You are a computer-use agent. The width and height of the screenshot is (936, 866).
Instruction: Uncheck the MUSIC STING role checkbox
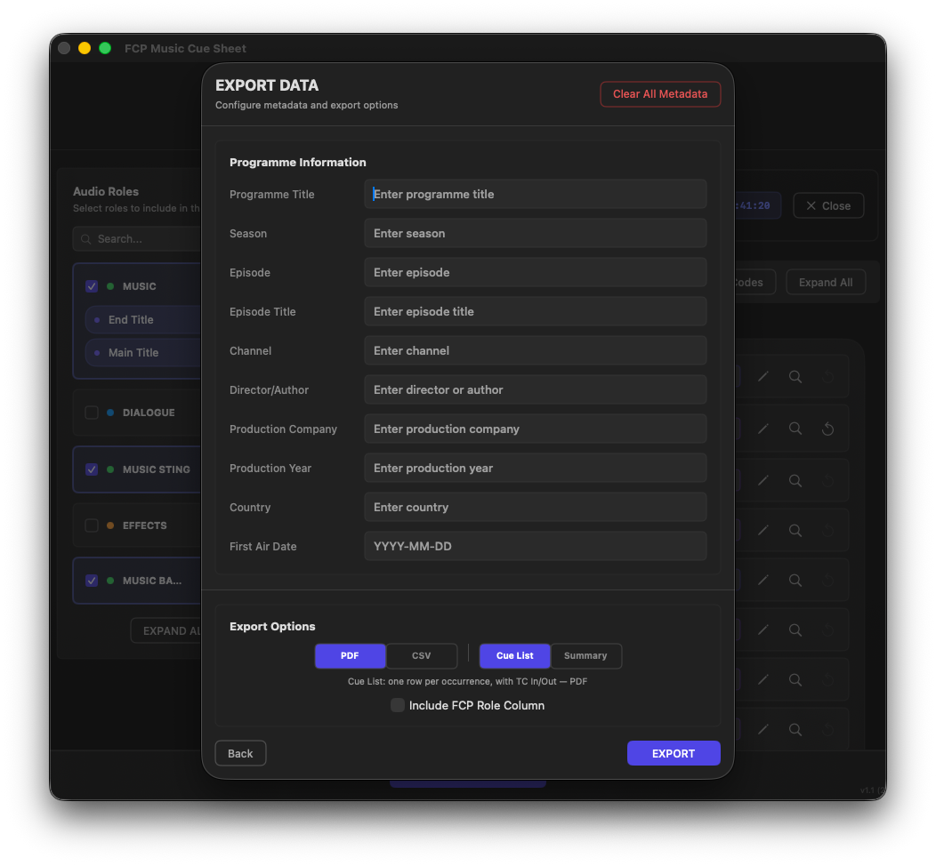(x=92, y=469)
